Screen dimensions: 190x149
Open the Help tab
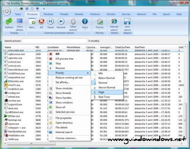click(x=179, y=14)
